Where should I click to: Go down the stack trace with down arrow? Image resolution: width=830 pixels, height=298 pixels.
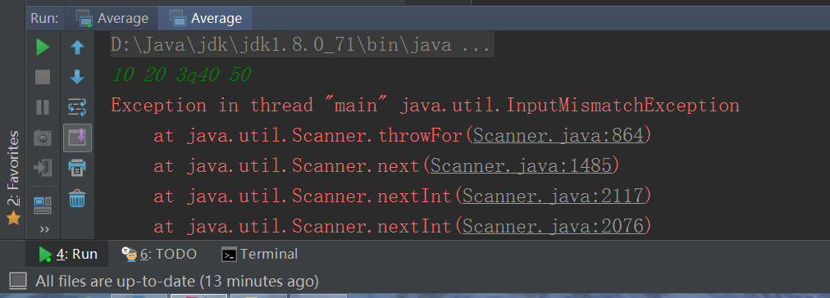(77, 78)
